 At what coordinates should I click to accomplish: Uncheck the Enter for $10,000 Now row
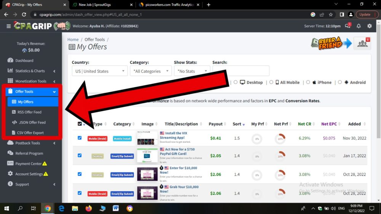[80, 174]
